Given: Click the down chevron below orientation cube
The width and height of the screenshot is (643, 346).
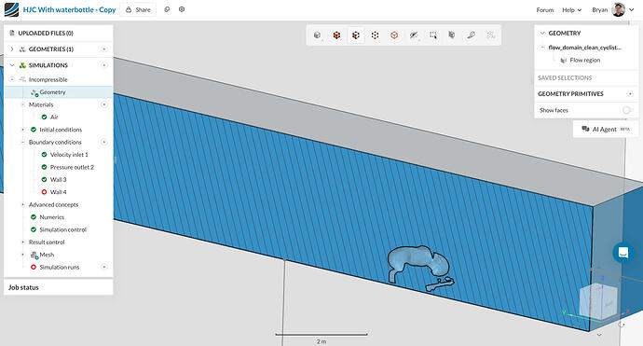Looking at the screenshot, I should 599,335.
